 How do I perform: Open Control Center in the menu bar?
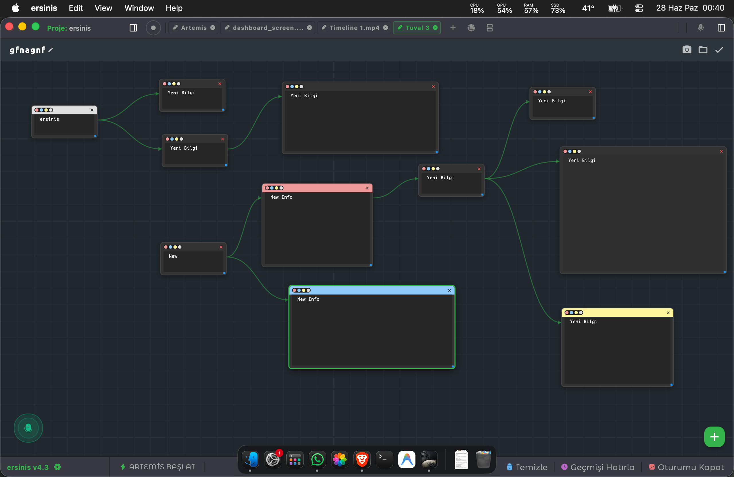(x=639, y=8)
